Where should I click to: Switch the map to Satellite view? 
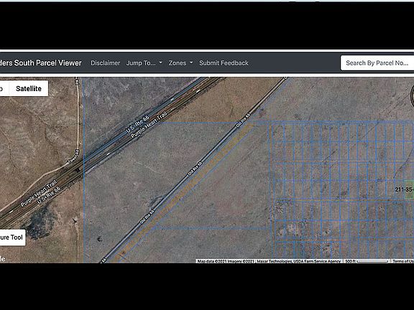click(x=29, y=88)
